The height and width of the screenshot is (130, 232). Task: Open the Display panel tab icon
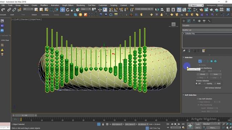[x=204, y=21]
